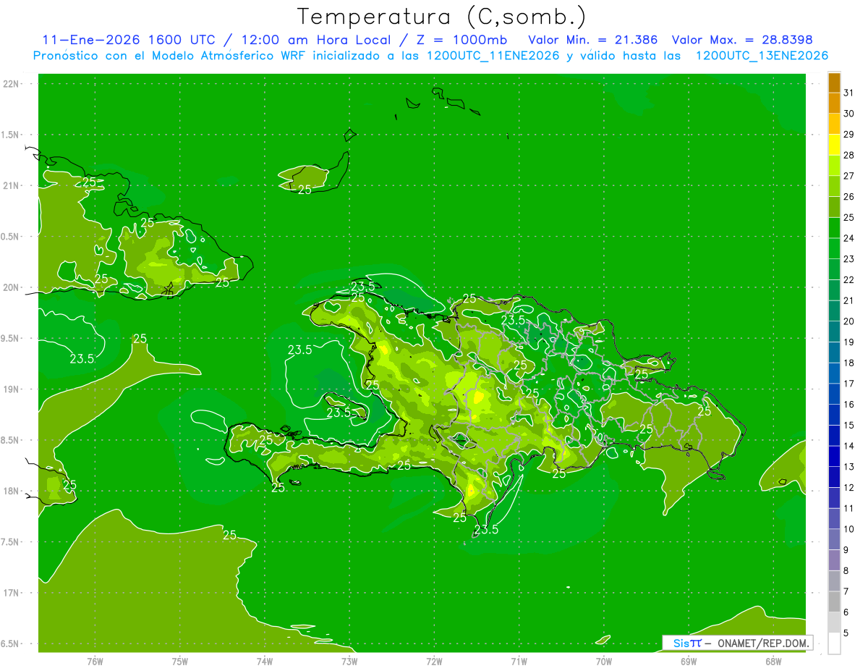The width and height of the screenshot is (868, 671).
Task: Click legend value 29
Action: pyautogui.click(x=848, y=134)
